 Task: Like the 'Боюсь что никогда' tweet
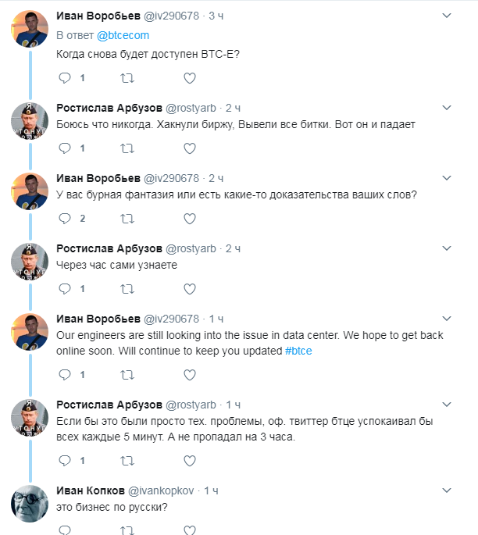[x=189, y=148]
